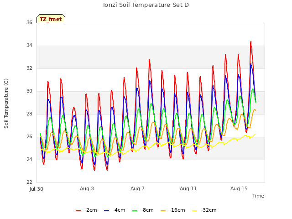Click the 34 y-axis tick label
292x219 pixels.
coord(29,46)
